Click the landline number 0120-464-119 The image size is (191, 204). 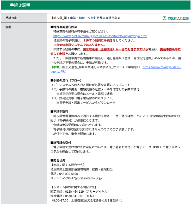click(74, 192)
